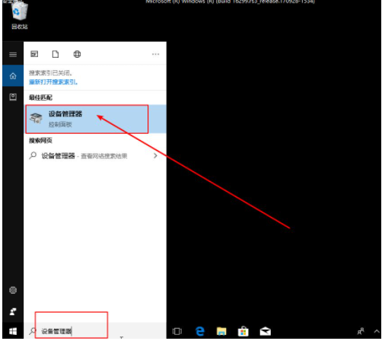
Task: Open the Windows Start button
Action: pyautogui.click(x=13, y=331)
